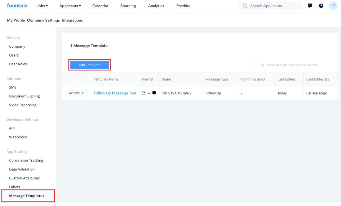Click the search templates names and content field
Image resolution: width=341 pixels, height=206 pixels.
pos(297,65)
